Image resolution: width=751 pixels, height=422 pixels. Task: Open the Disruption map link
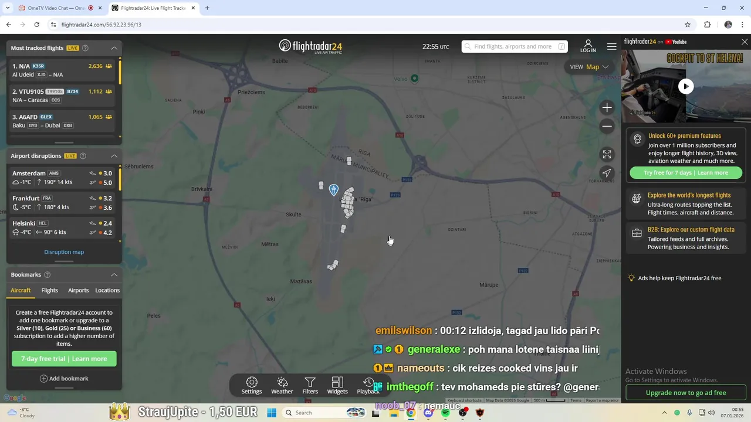tap(64, 252)
